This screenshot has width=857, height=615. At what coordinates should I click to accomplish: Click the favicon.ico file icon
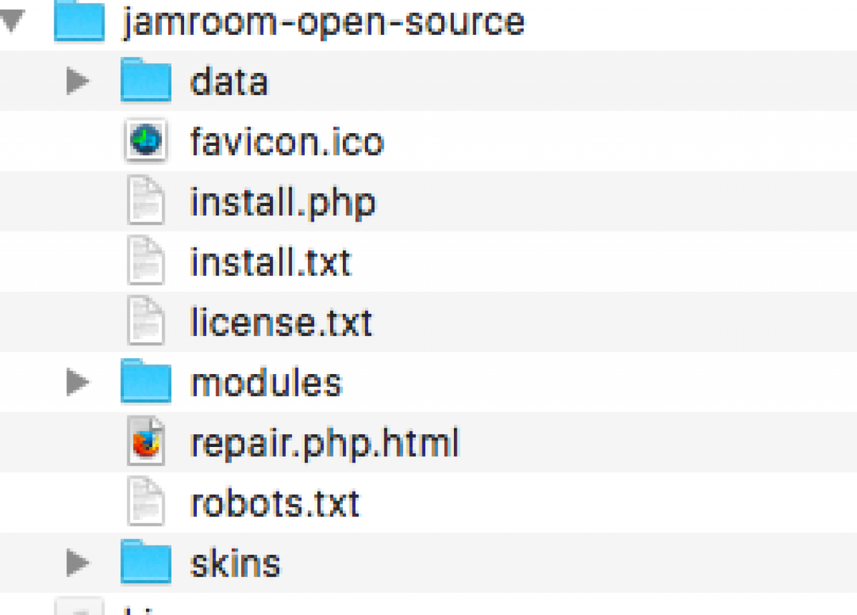[x=146, y=141]
